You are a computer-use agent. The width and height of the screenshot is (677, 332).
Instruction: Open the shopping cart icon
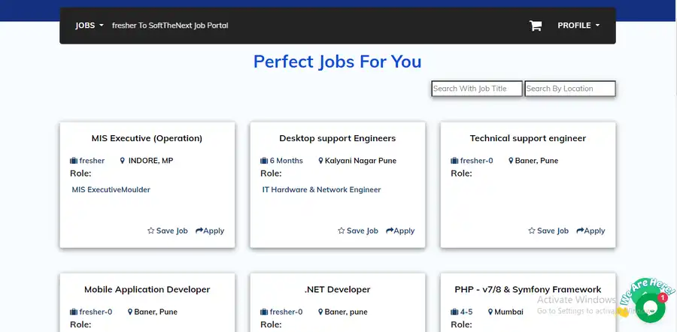coord(536,26)
